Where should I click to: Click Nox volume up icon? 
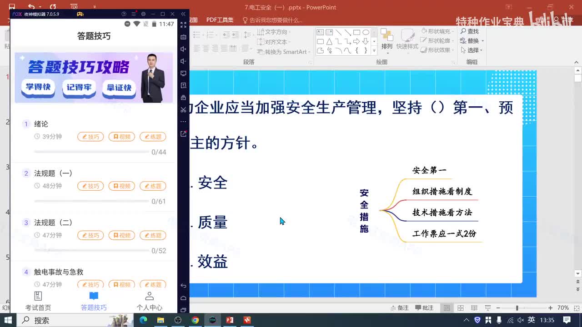[183, 49]
